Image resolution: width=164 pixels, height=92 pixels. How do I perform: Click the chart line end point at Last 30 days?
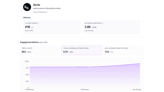[140, 64]
